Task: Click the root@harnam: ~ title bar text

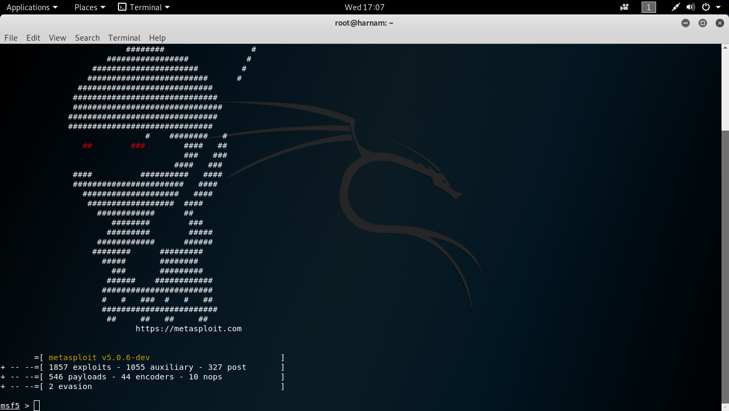Action: [x=364, y=23]
